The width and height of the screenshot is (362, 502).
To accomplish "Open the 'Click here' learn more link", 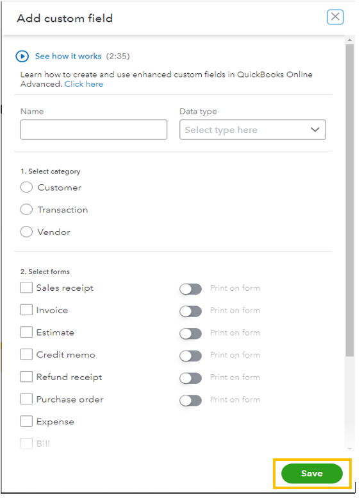I will click(84, 84).
